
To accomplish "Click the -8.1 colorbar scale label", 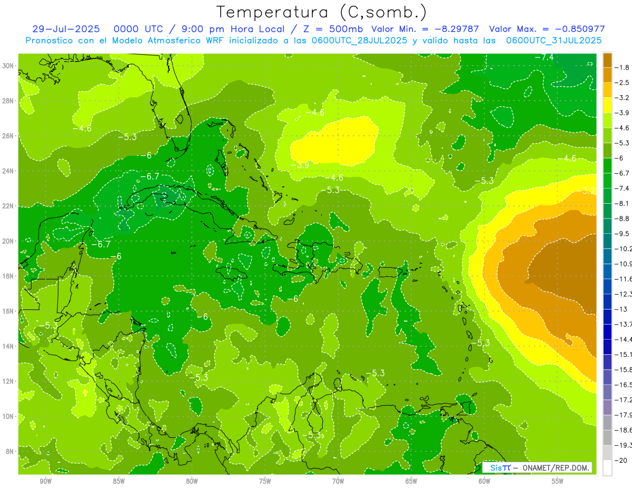I will pyautogui.click(x=622, y=203).
